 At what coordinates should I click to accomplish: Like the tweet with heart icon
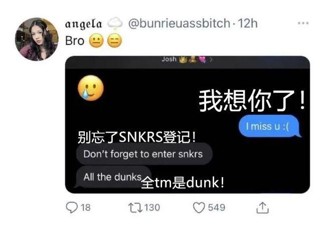tap(199, 207)
